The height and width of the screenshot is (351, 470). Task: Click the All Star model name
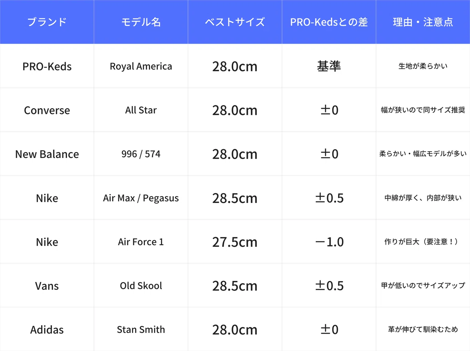pyautogui.click(x=141, y=110)
